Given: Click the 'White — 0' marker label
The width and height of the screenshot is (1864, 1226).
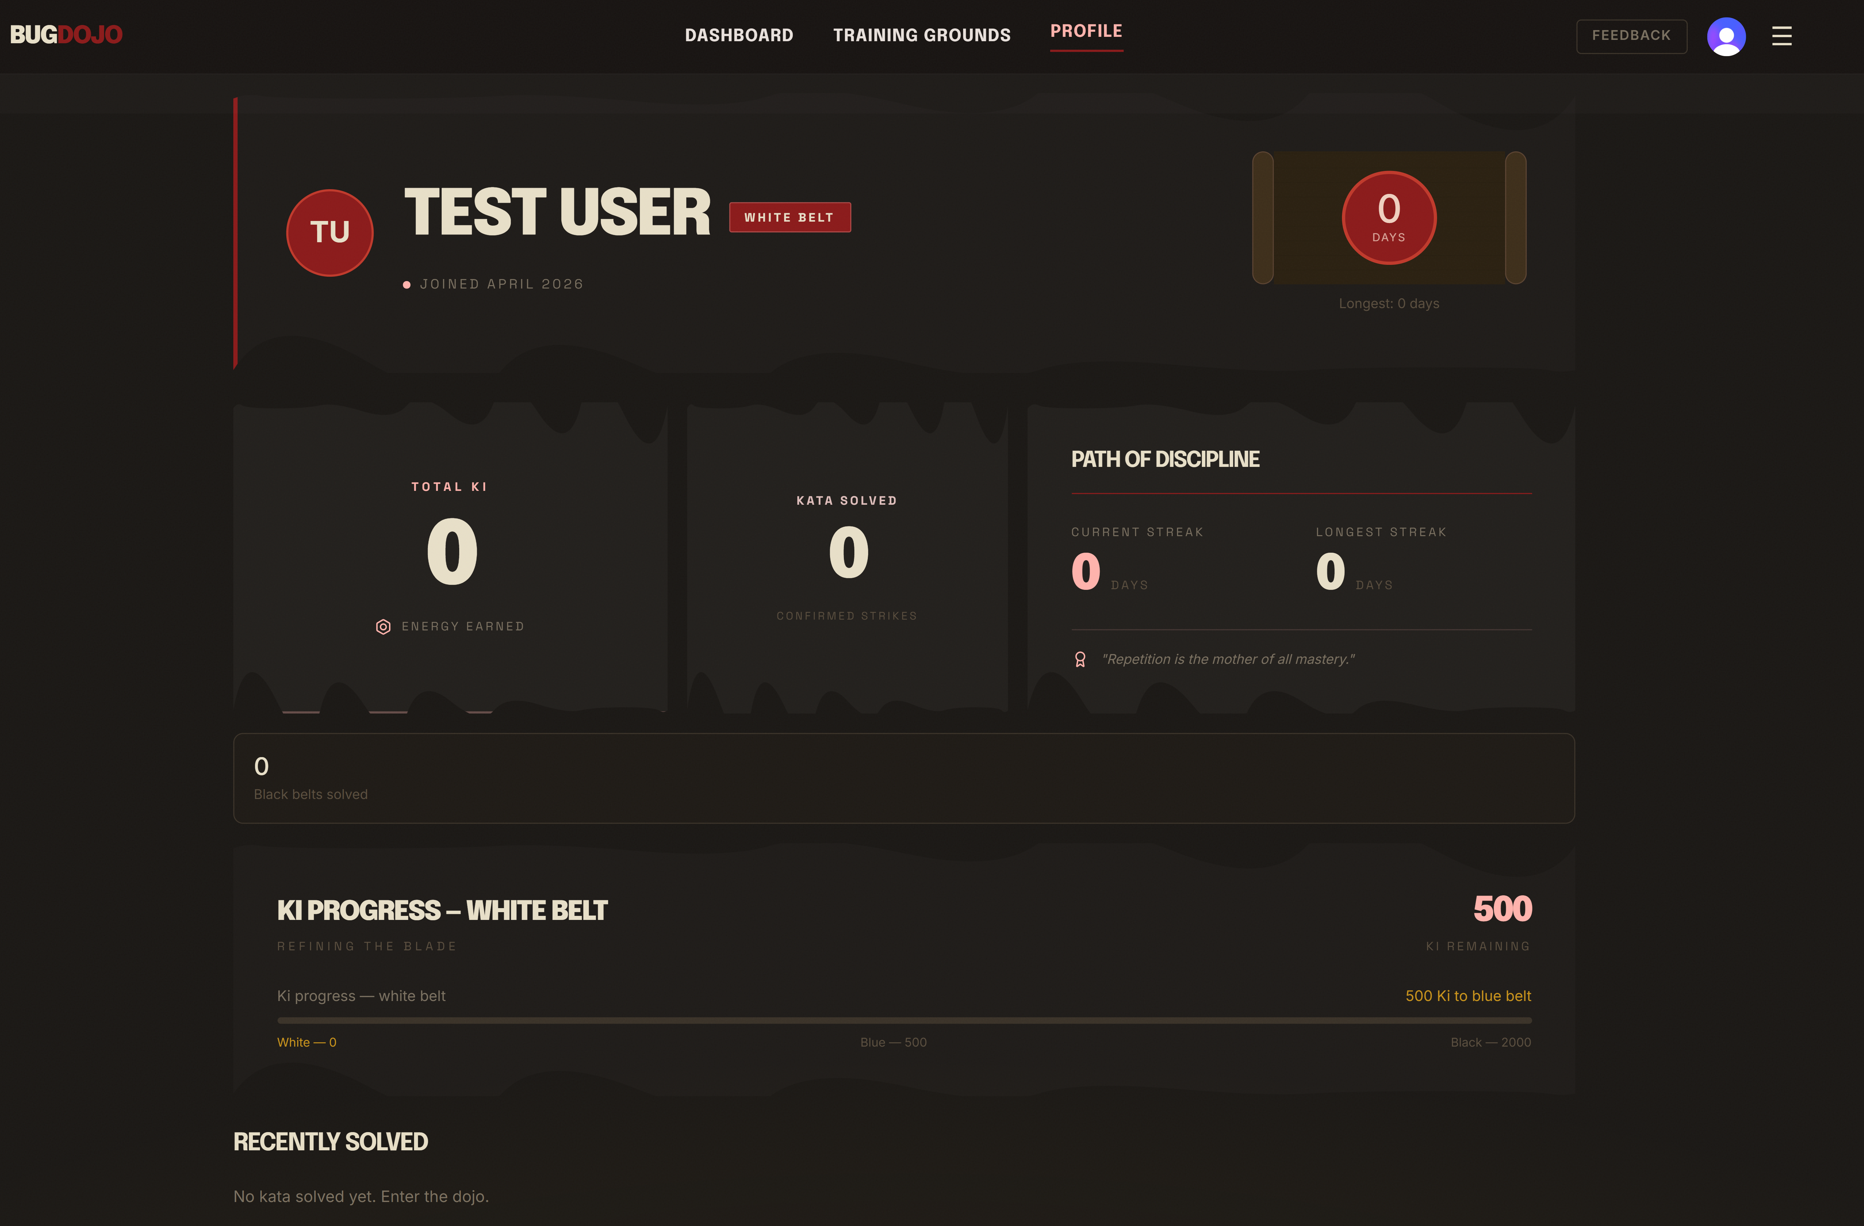Looking at the screenshot, I should coord(306,1042).
